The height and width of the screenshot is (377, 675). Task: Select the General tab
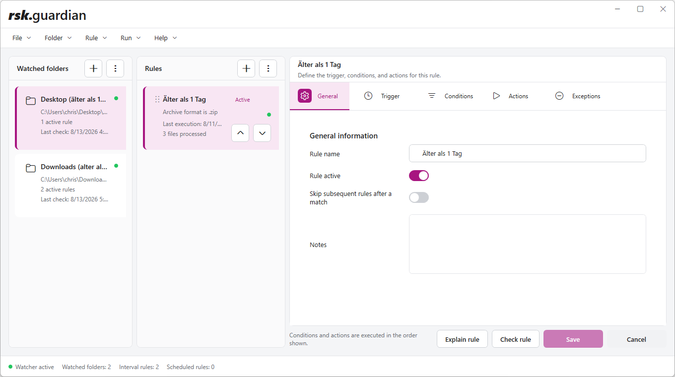coord(319,96)
